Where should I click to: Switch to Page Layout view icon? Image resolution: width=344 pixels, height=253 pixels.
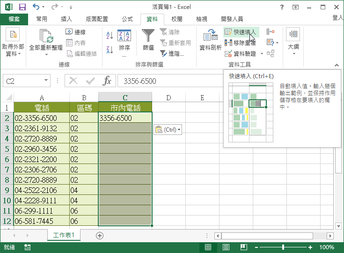pos(226,247)
